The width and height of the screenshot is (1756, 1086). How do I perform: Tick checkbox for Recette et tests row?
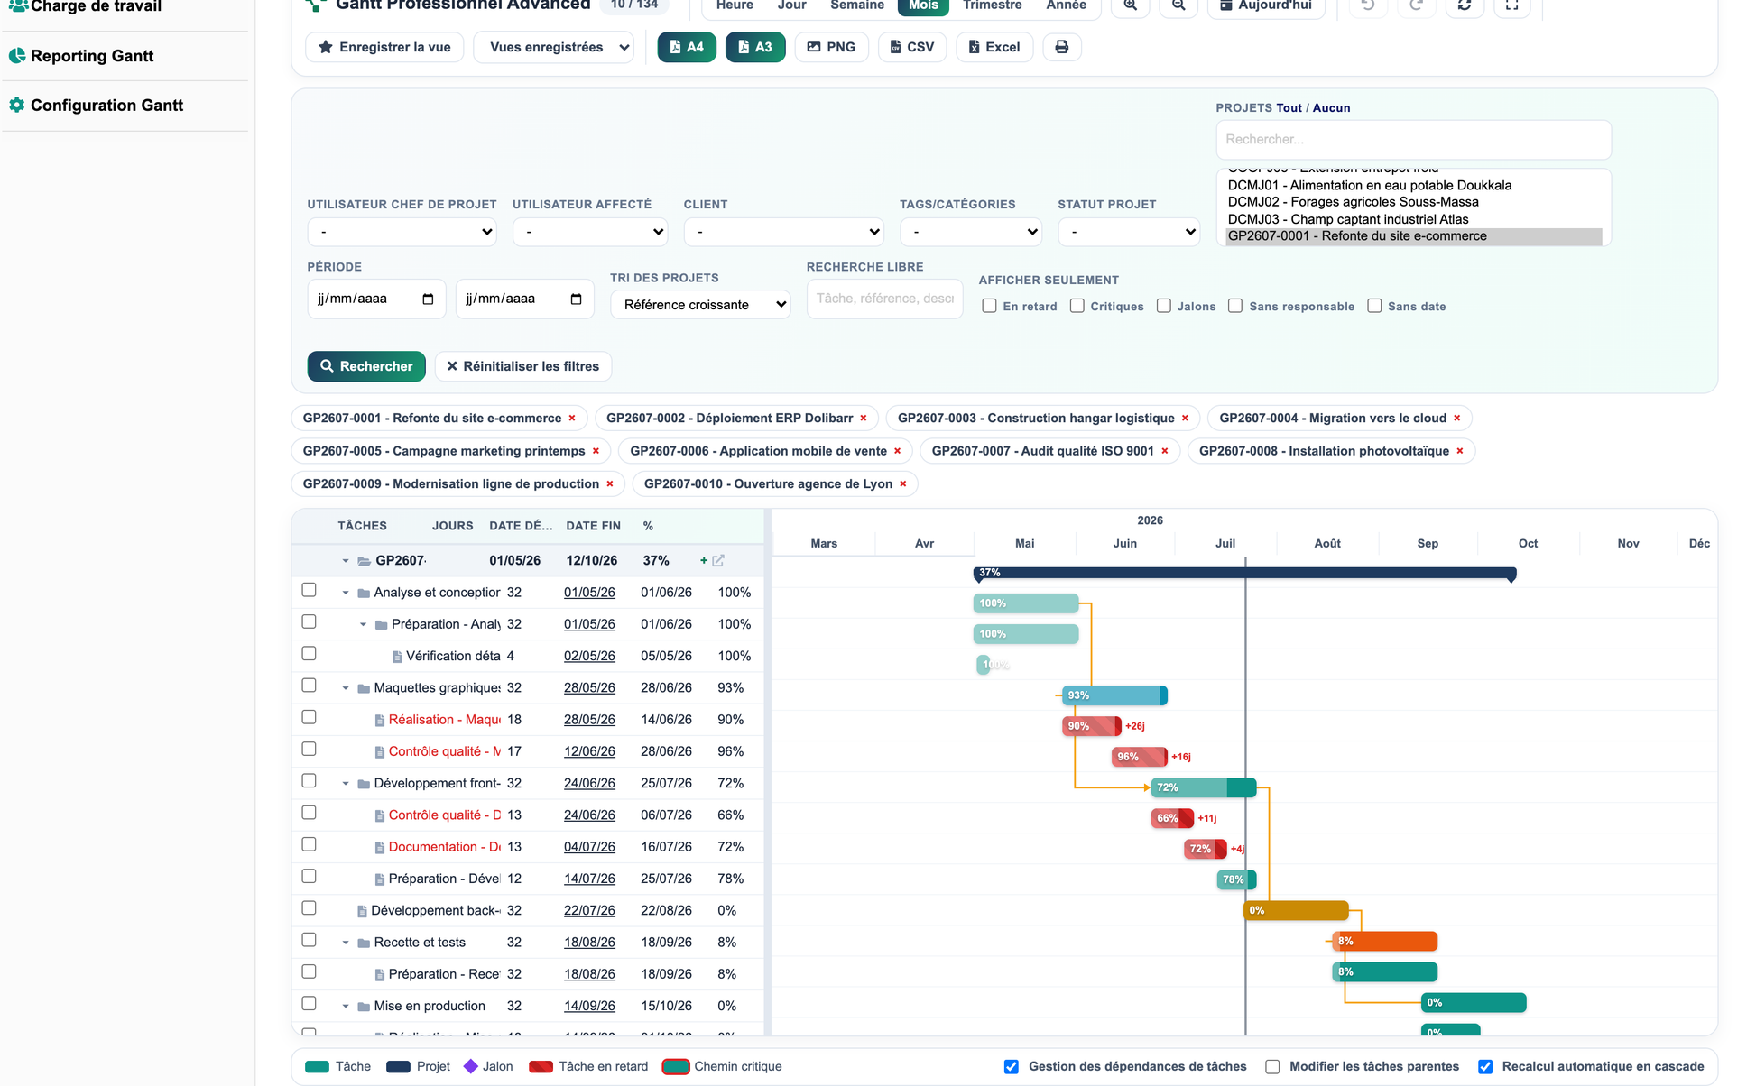tap(309, 940)
